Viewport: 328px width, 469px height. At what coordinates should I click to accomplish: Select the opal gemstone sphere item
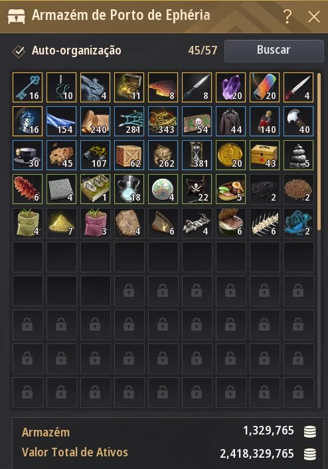click(163, 189)
